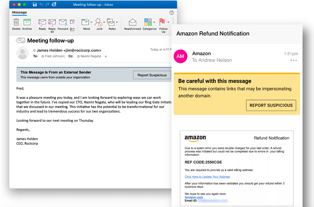This screenshot has width=314, height=207.
Task: Click the Undo arrow in the title bar
Action: tap(41, 4)
